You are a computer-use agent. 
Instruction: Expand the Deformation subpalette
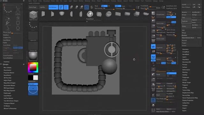click(186, 70)
